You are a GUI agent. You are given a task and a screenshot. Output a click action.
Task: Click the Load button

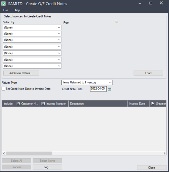pos(148,73)
